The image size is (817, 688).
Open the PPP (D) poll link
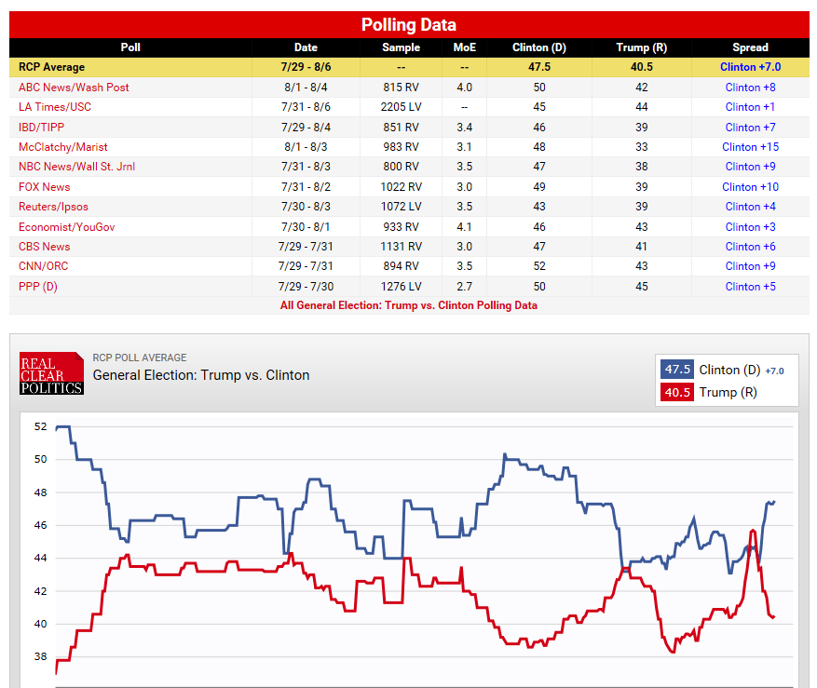click(x=38, y=287)
